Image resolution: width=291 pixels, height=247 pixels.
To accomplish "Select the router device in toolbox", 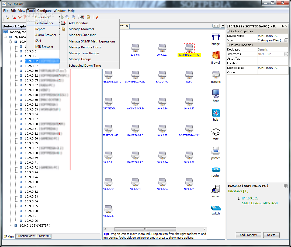I will click(216, 172).
